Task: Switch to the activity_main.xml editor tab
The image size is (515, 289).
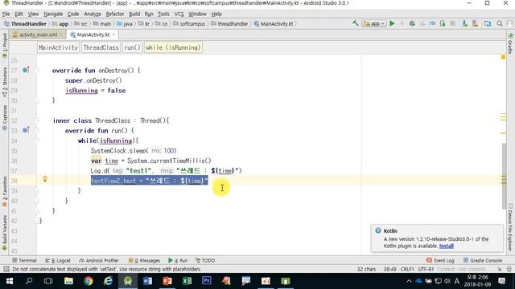Action: [x=38, y=35]
